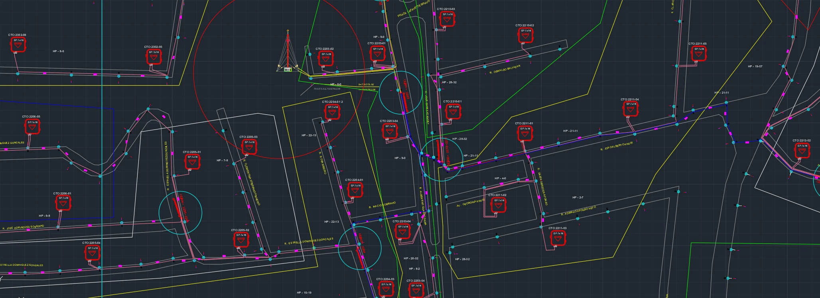Select the CTO:2211-05 box symbol
The image size is (820, 298).
pos(699,54)
